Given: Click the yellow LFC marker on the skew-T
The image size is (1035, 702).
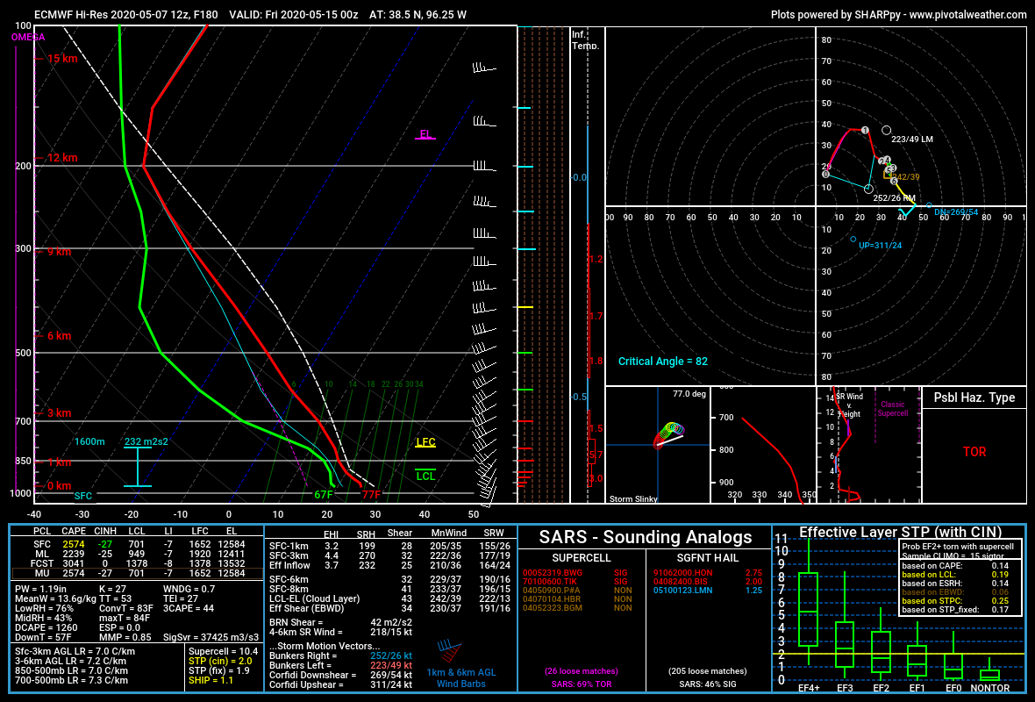Looking at the screenshot, I should click(x=425, y=442).
